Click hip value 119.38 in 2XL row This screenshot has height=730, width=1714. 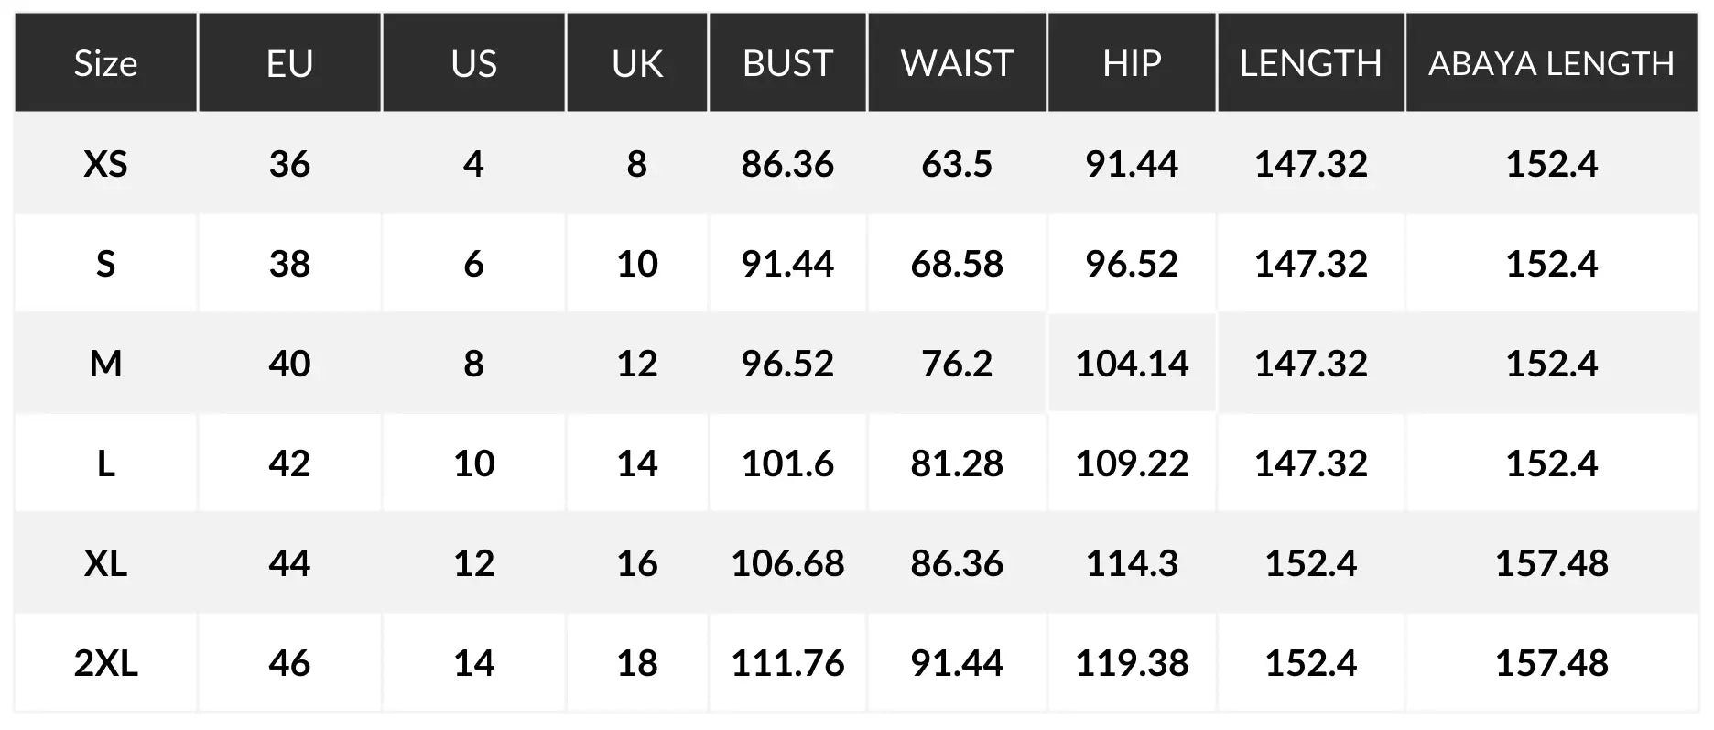click(x=1132, y=662)
